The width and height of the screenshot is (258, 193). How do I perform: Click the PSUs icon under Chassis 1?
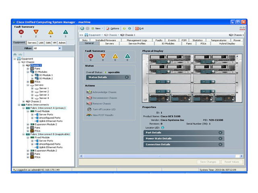(x=32, y=82)
